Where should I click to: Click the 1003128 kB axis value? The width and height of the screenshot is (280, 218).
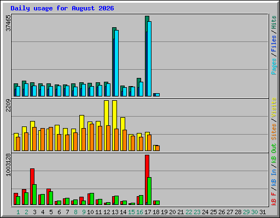pyautogui.click(x=8, y=165)
